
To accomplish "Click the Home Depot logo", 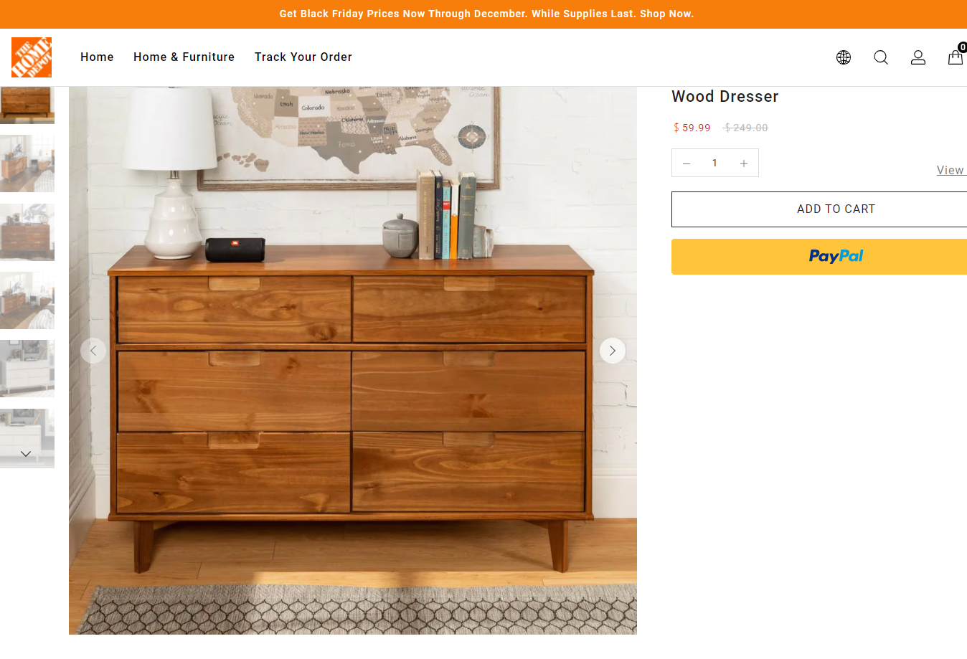I will click(x=32, y=57).
